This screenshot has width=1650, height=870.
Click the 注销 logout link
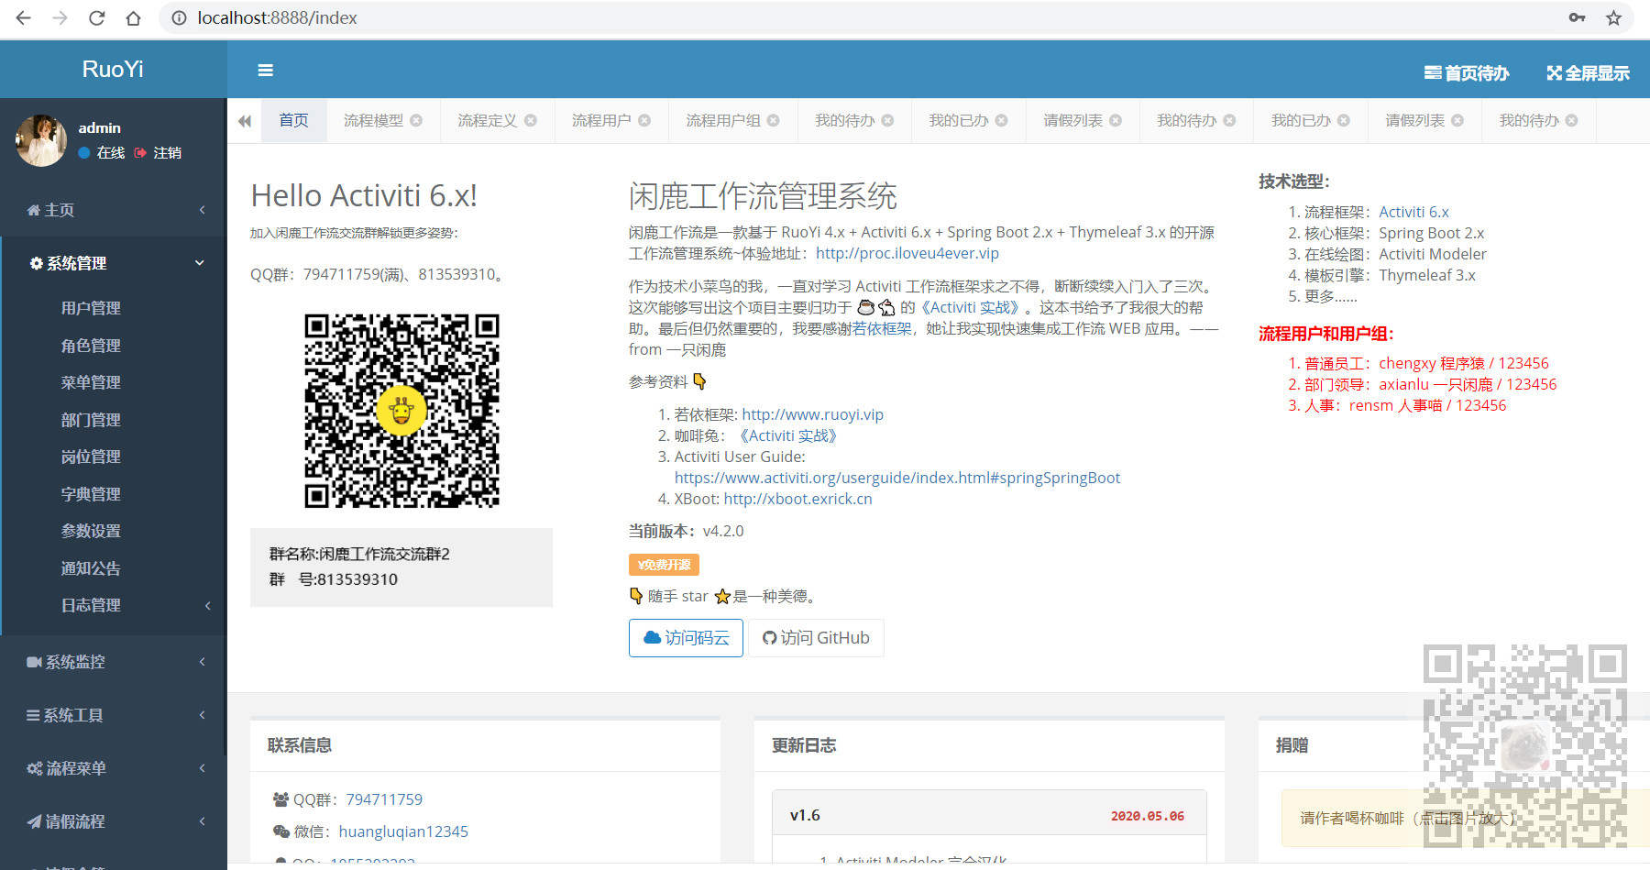tap(159, 152)
